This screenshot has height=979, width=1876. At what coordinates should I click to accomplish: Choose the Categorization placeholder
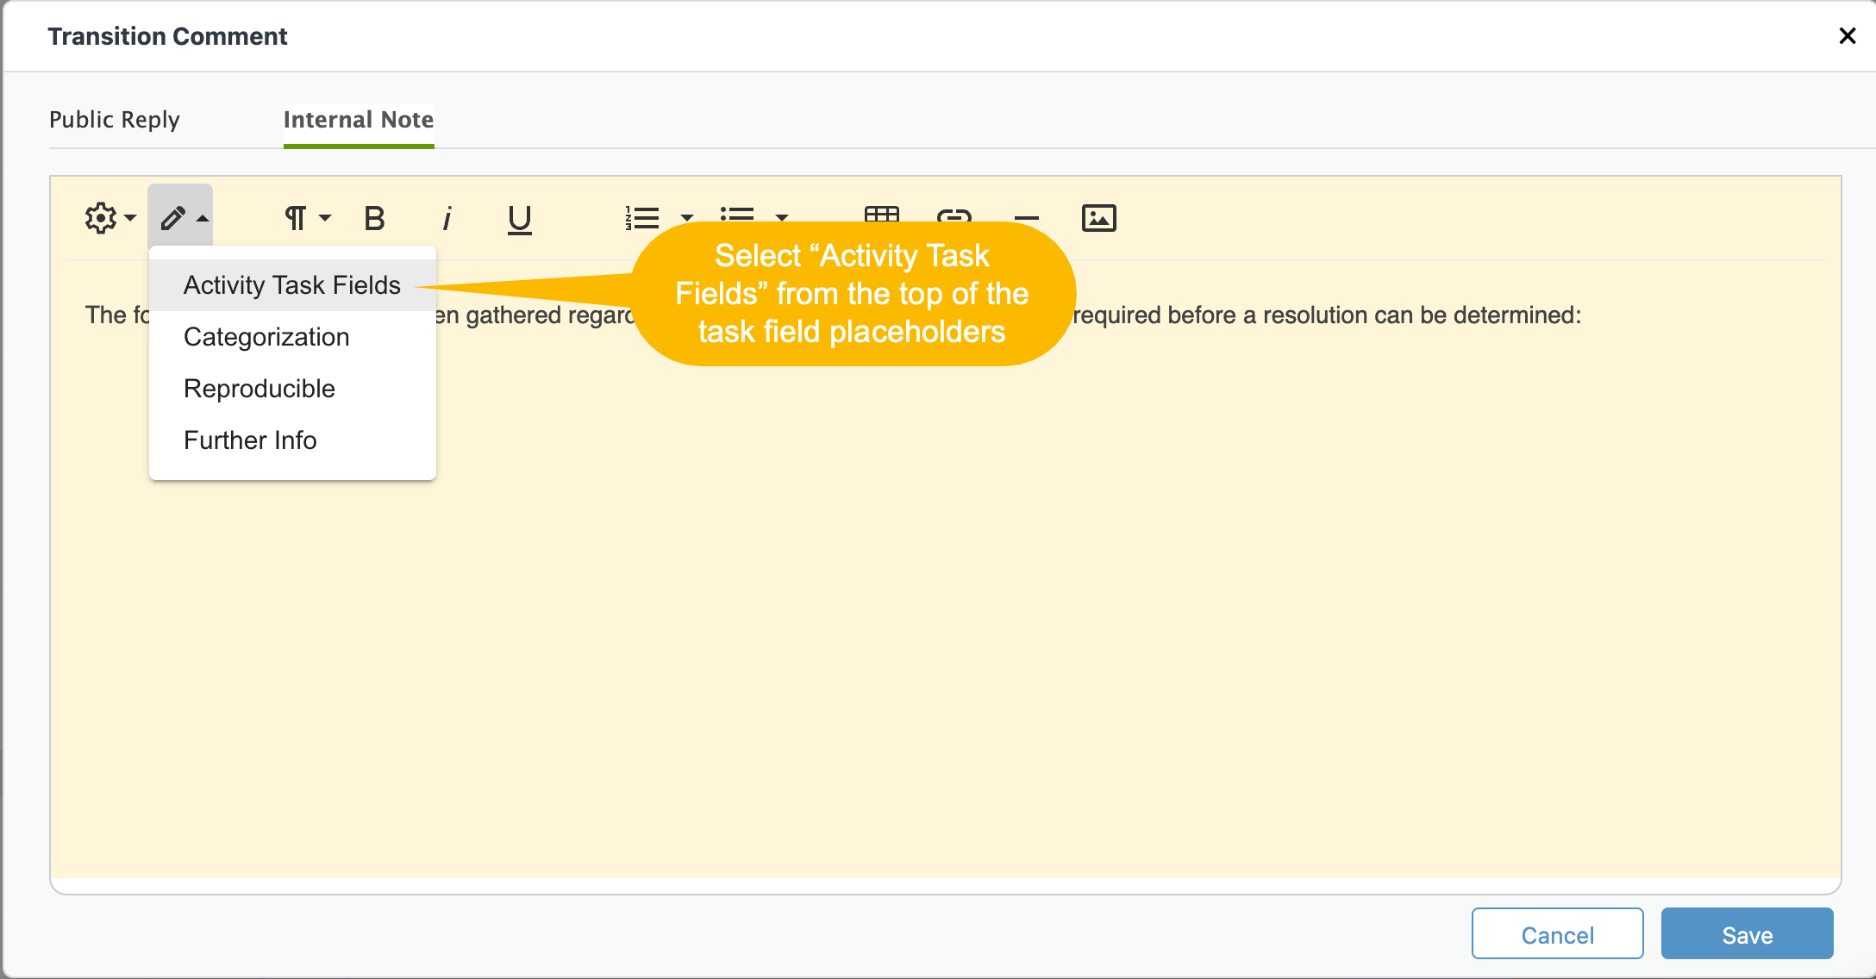[x=292, y=337]
